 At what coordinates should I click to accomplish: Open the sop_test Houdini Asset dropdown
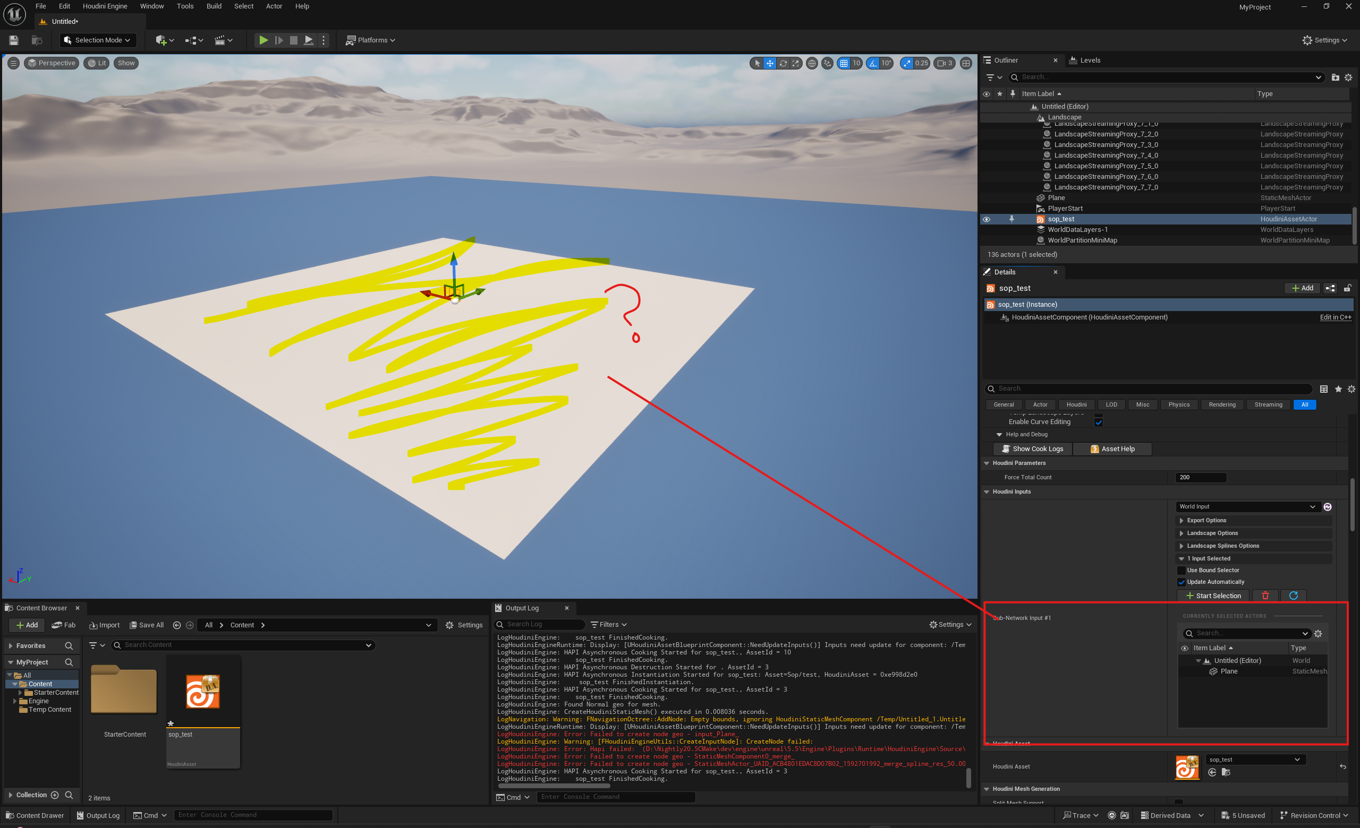(x=1255, y=760)
